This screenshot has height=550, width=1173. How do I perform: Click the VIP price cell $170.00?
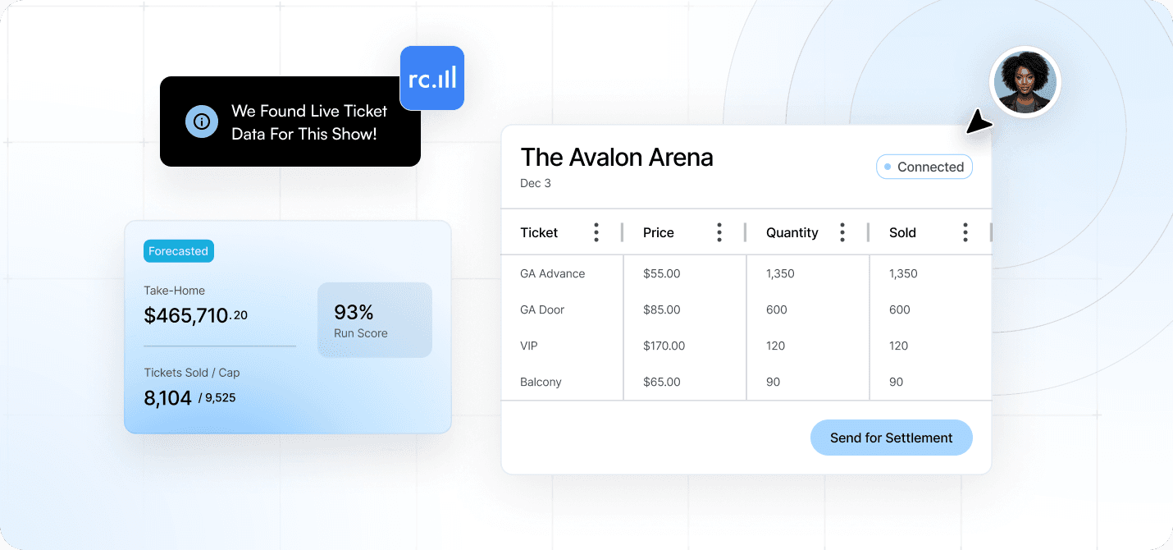(x=664, y=346)
